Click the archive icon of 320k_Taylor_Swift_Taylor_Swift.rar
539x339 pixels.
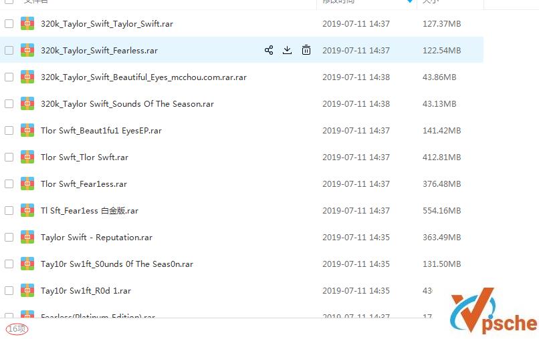click(x=27, y=23)
